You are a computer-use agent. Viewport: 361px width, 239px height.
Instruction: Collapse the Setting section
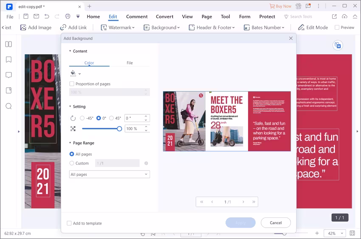tap(70, 106)
